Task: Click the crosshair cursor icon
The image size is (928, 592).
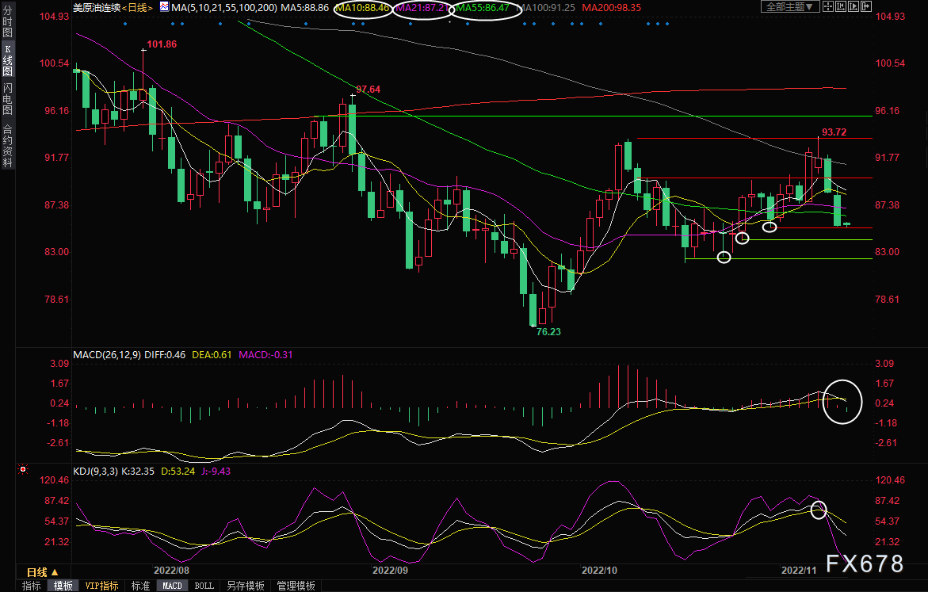Action: pyautogui.click(x=828, y=6)
